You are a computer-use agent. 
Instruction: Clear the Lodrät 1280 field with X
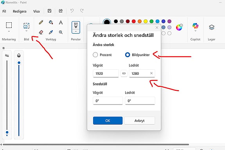click(x=151, y=73)
